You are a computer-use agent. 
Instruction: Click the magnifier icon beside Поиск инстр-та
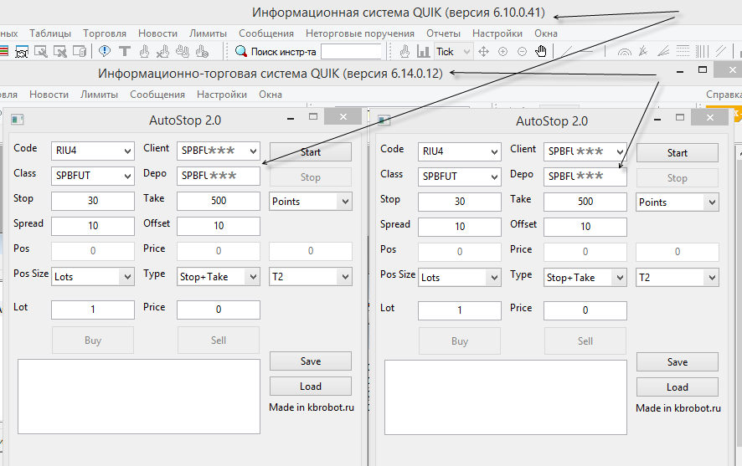241,51
